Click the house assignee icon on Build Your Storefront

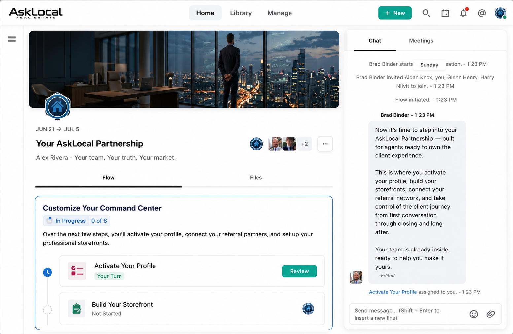308,309
